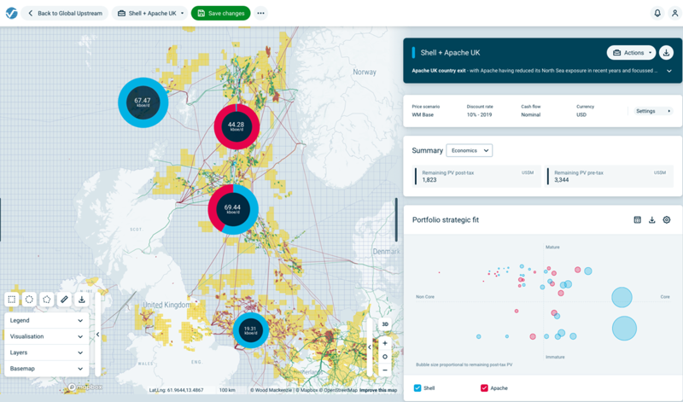Download the Portfolio strategic fit chart
The height and width of the screenshot is (402, 683).
[x=652, y=220]
